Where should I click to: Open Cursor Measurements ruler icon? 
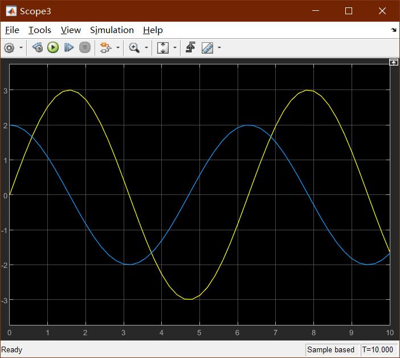coord(207,48)
